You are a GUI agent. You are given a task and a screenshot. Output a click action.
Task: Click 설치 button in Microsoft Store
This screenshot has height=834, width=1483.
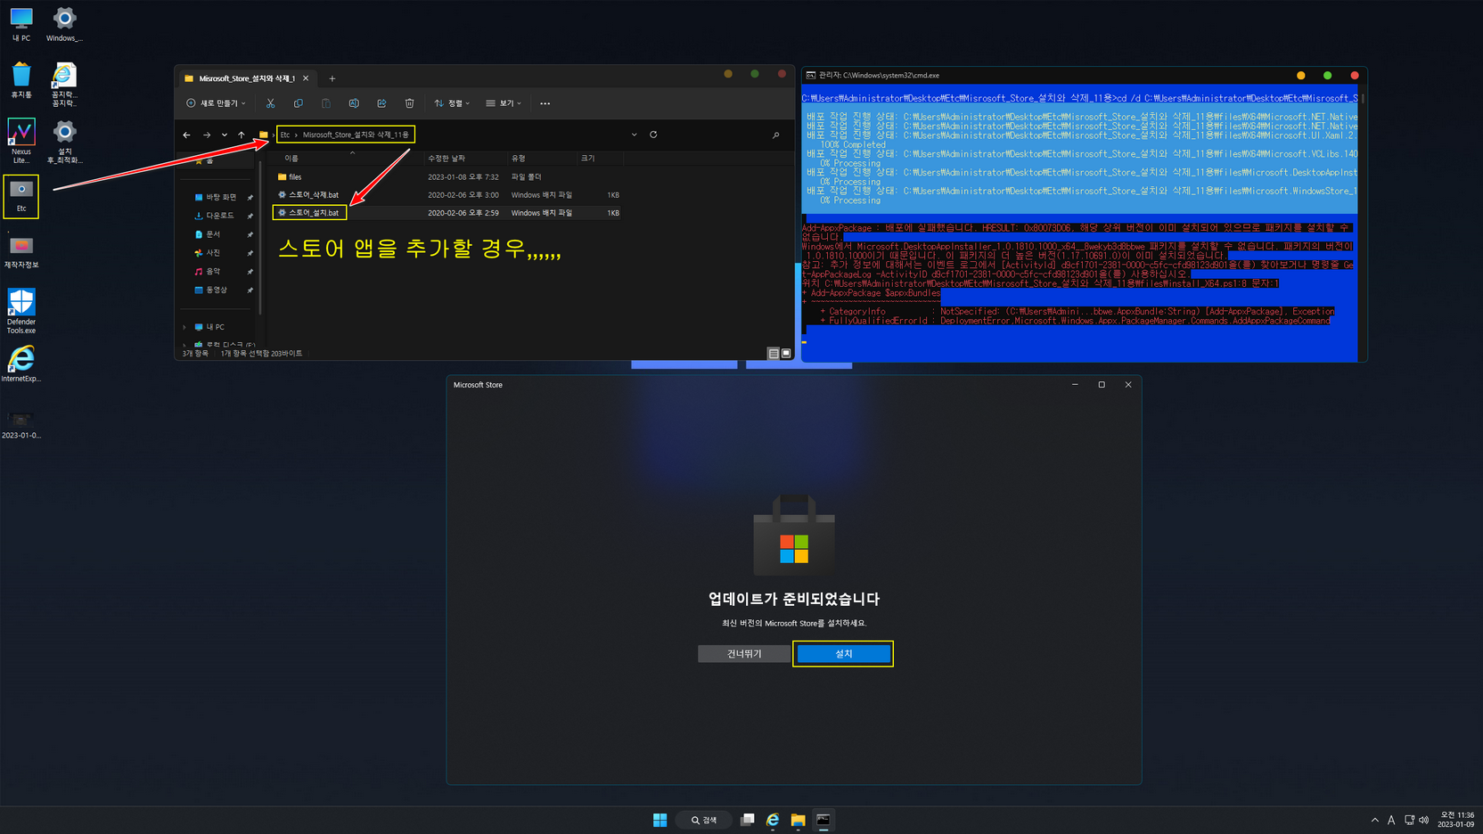click(x=843, y=654)
